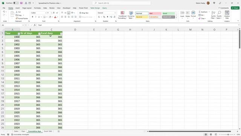Viewport: 241px width, 136px height.
Task: Open AutoSum dropdown arrow
Action: coord(209,12)
